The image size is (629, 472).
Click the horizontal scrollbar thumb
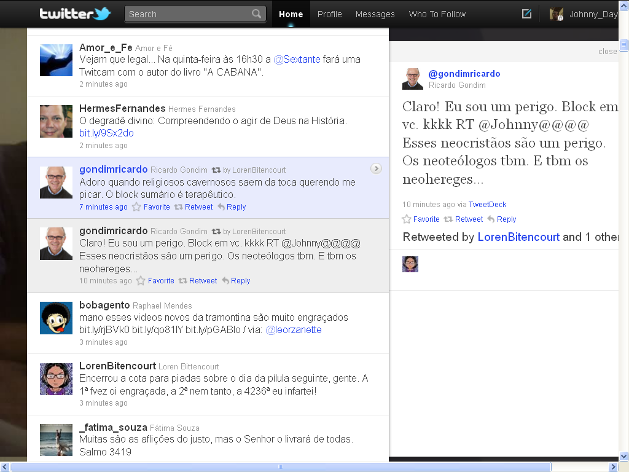pyautogui.click(x=281, y=467)
